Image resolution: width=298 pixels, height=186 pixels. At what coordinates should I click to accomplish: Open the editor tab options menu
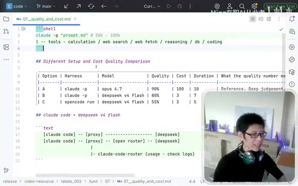coord(279,19)
